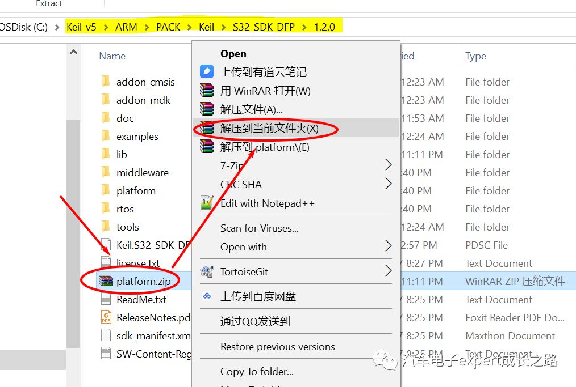576x387 pixels.
Task: Open dropdown chevron after S32_SDK_DFP breadcrumb
Action: (304, 27)
